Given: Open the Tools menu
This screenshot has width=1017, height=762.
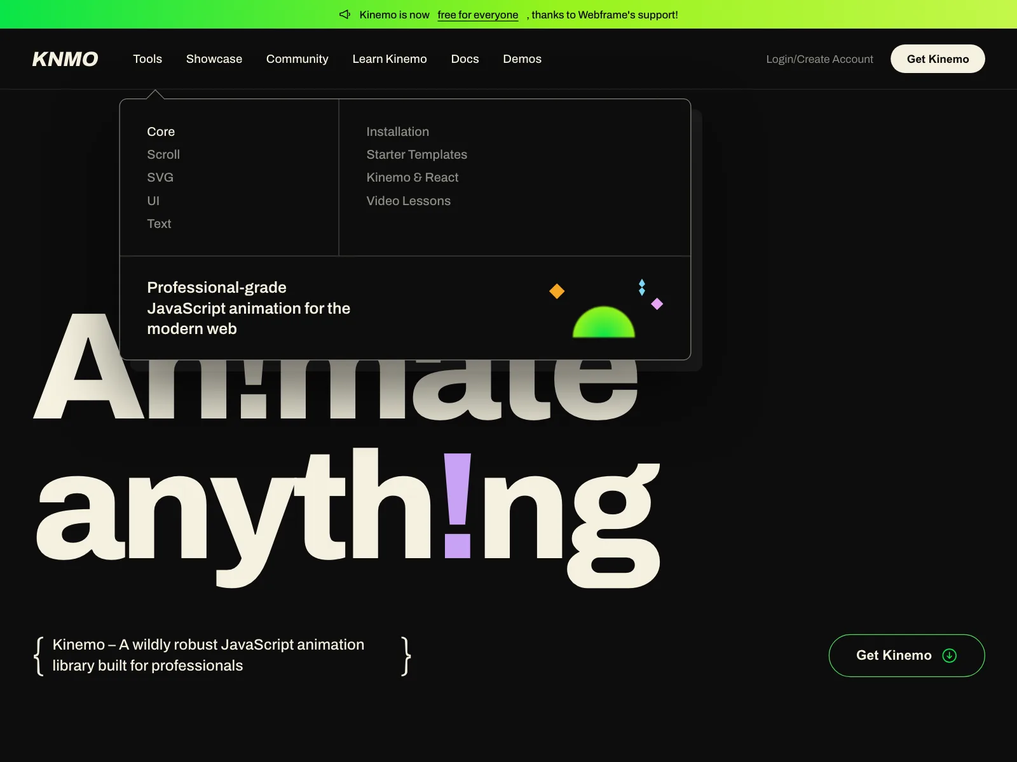Looking at the screenshot, I should [147, 59].
